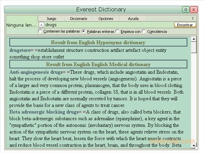The height and width of the screenshot is (153, 204).
Task: Click the Encontrar button
Action: pos(185,25)
